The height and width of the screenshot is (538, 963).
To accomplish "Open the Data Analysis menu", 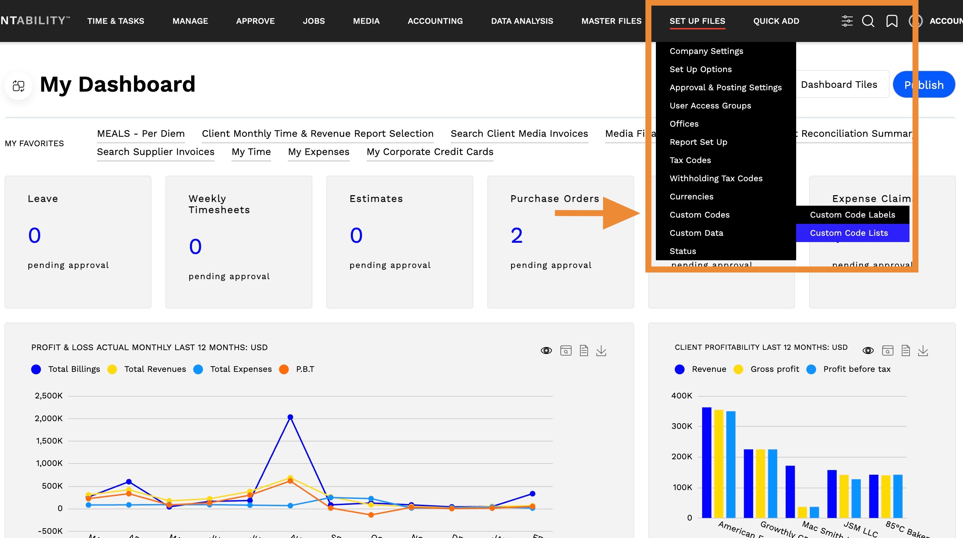I will [x=522, y=21].
